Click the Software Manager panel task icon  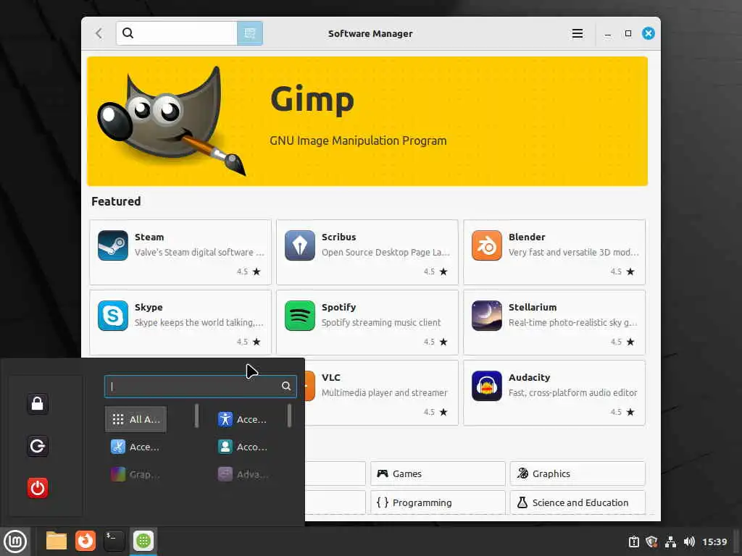point(143,540)
